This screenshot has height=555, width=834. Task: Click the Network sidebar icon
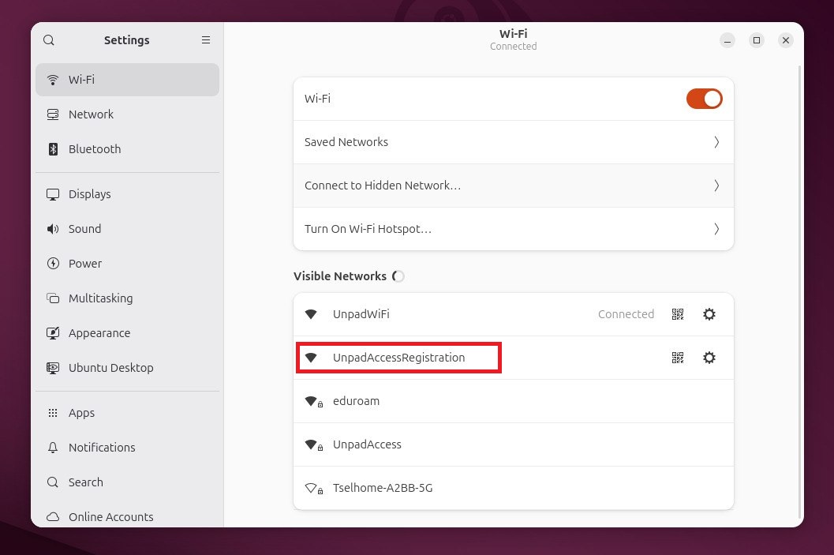pyautogui.click(x=53, y=114)
